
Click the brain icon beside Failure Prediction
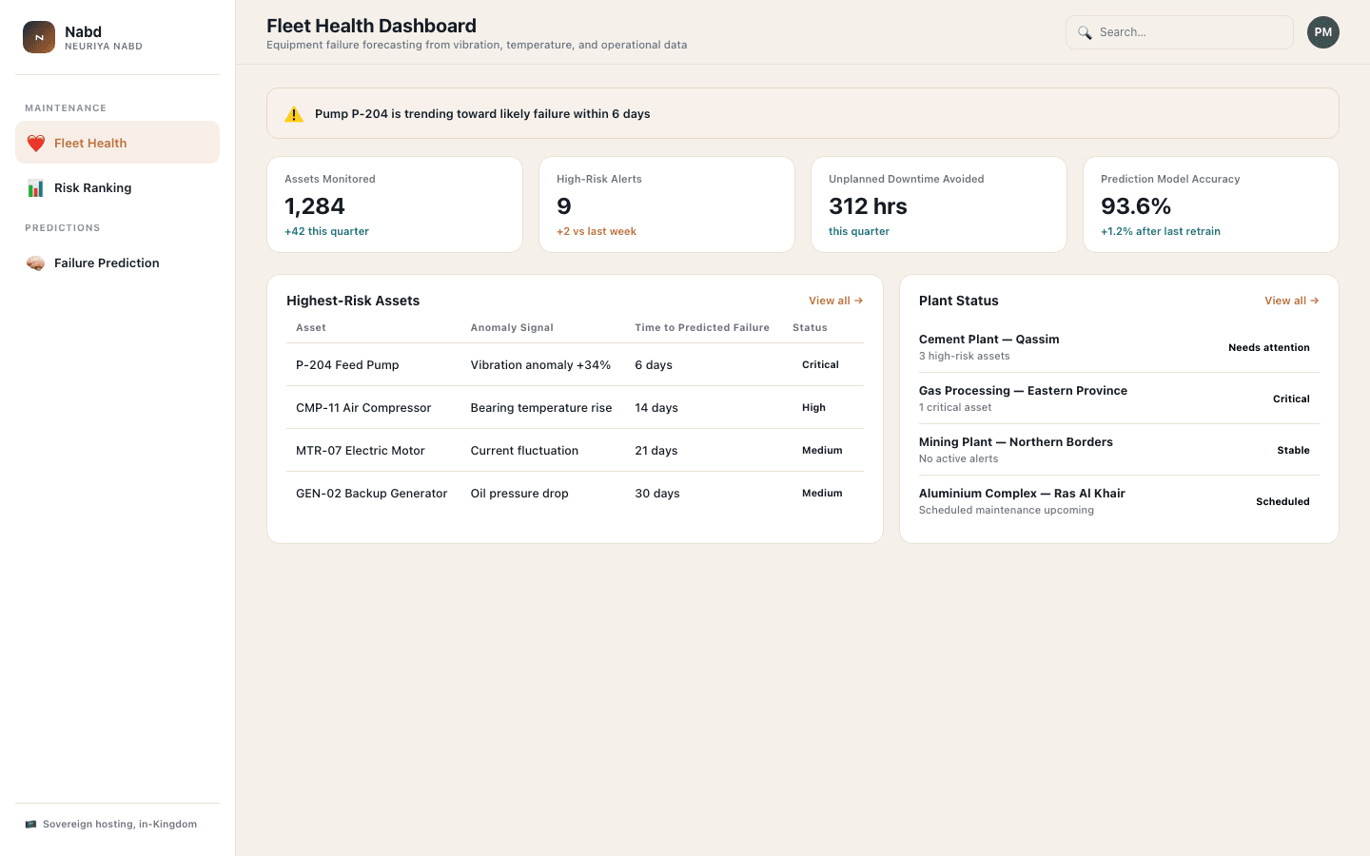(35, 263)
